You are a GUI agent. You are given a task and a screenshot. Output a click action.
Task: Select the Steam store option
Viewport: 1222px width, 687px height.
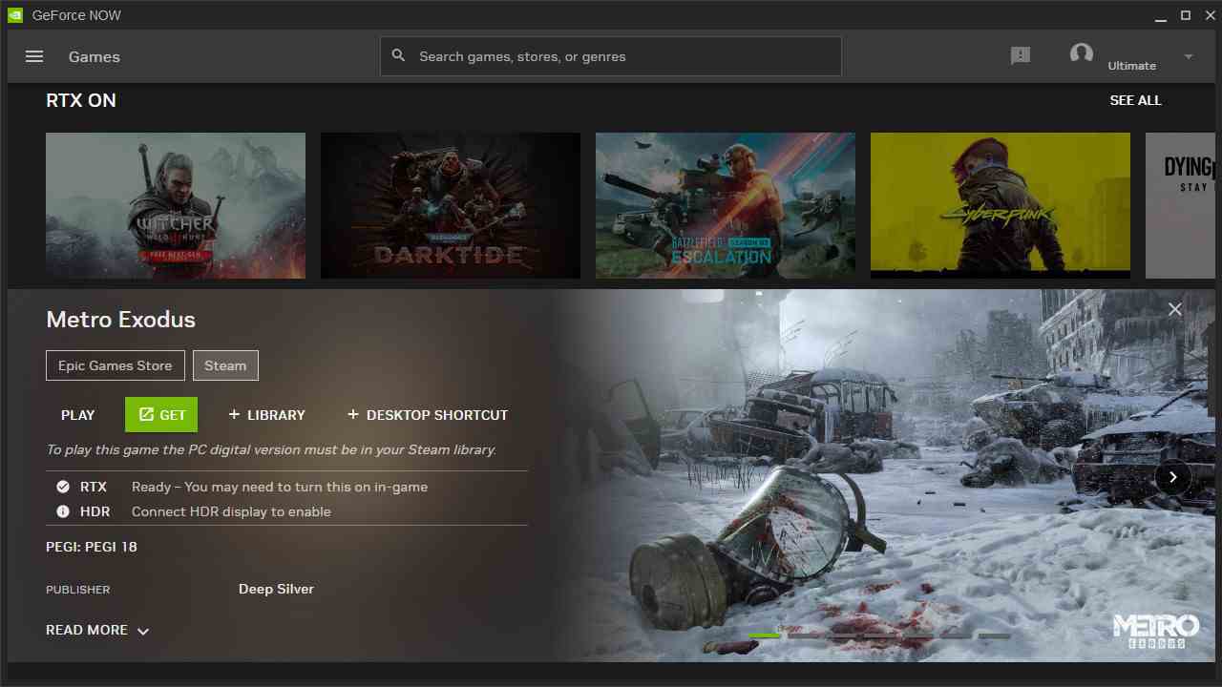point(225,365)
